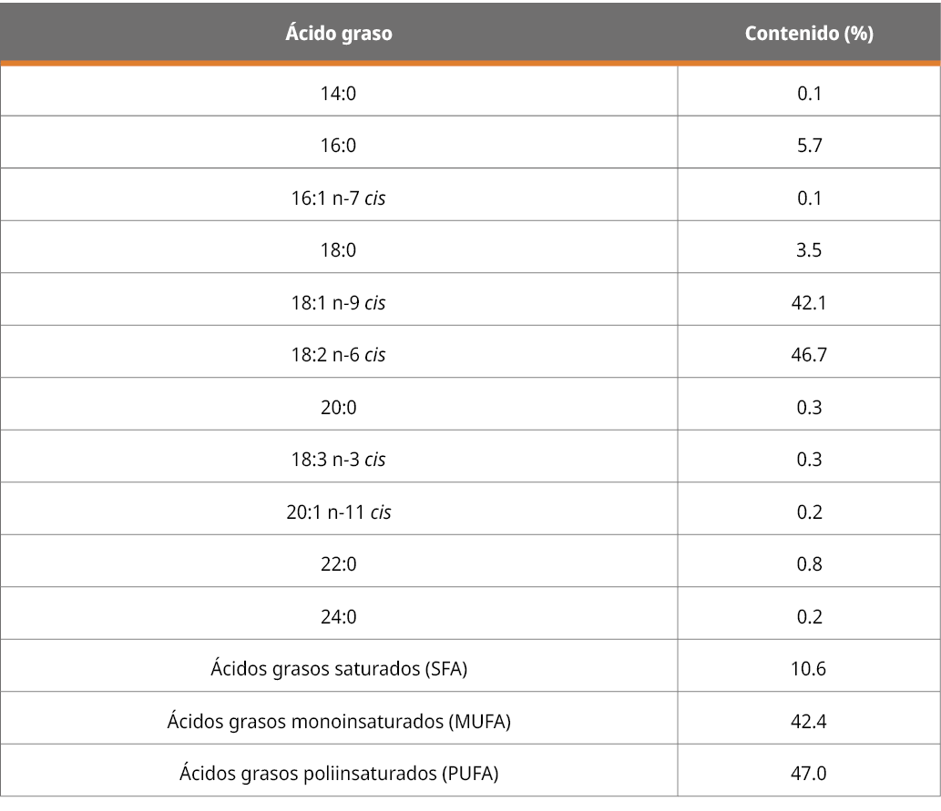
Task: Click "Ácidos grasos saturados (SFA)" cell
Action: (338, 669)
